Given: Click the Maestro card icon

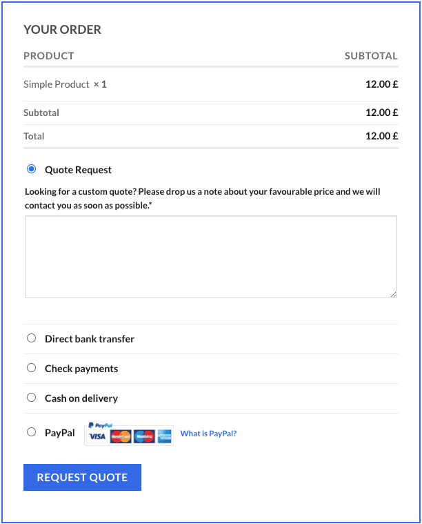Looking at the screenshot, I should tap(144, 437).
